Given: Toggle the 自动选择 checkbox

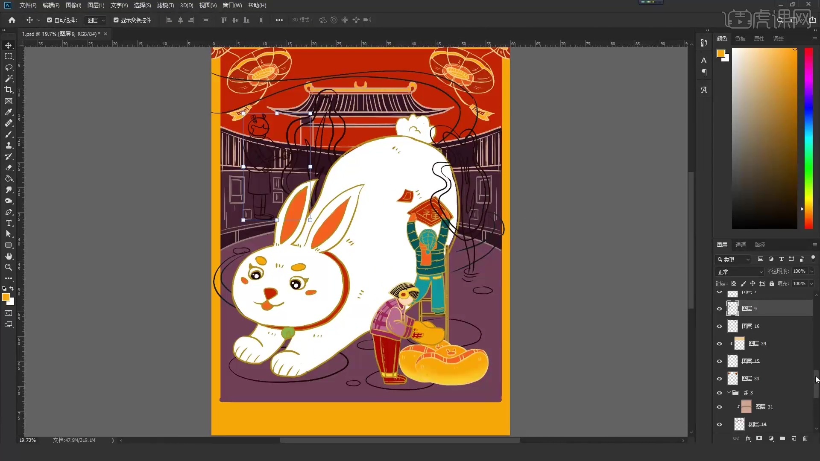Looking at the screenshot, I should click(50, 20).
